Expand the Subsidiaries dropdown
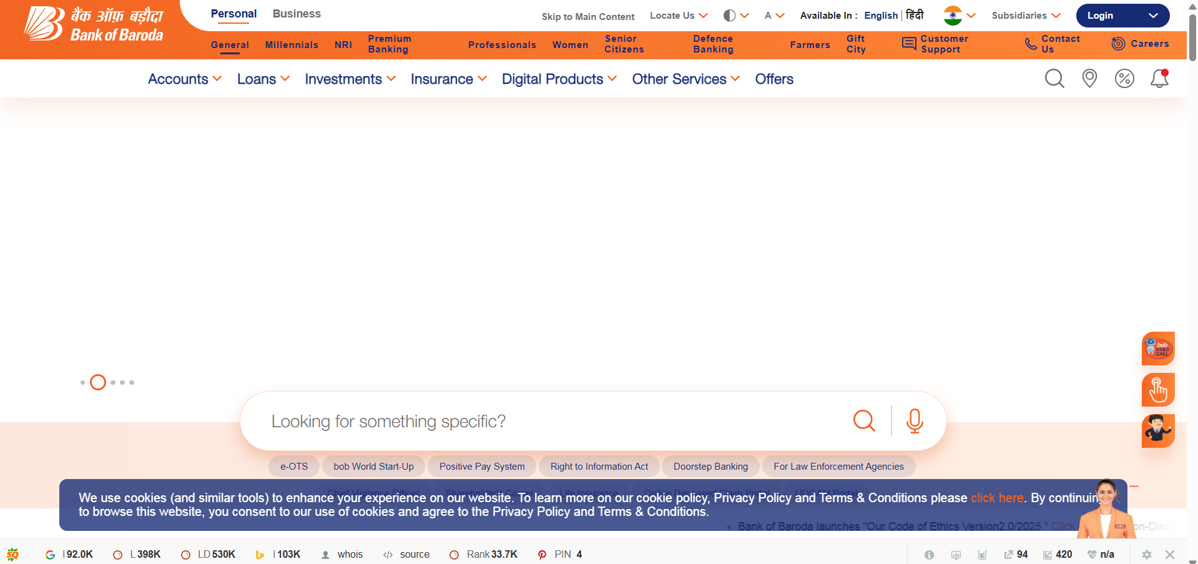 pyautogui.click(x=1026, y=16)
